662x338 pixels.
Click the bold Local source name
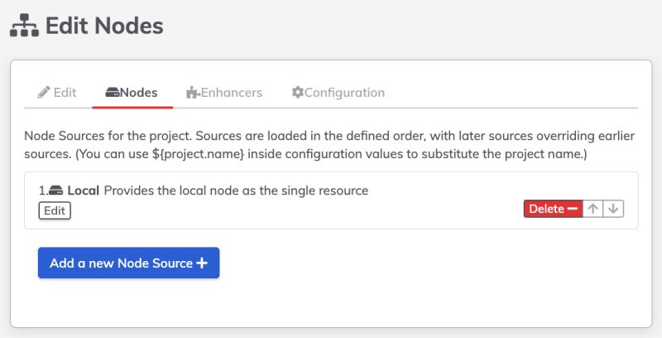tap(84, 191)
